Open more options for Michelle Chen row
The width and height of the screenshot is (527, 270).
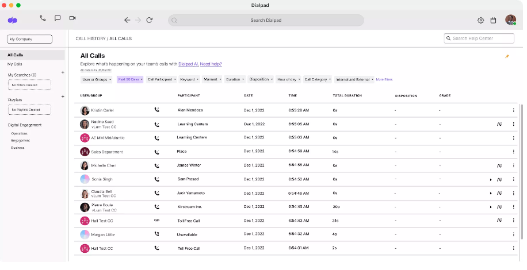point(513,165)
